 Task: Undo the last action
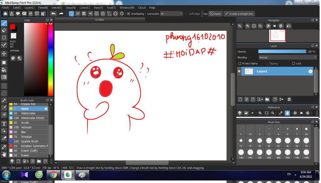[x=53, y=14]
